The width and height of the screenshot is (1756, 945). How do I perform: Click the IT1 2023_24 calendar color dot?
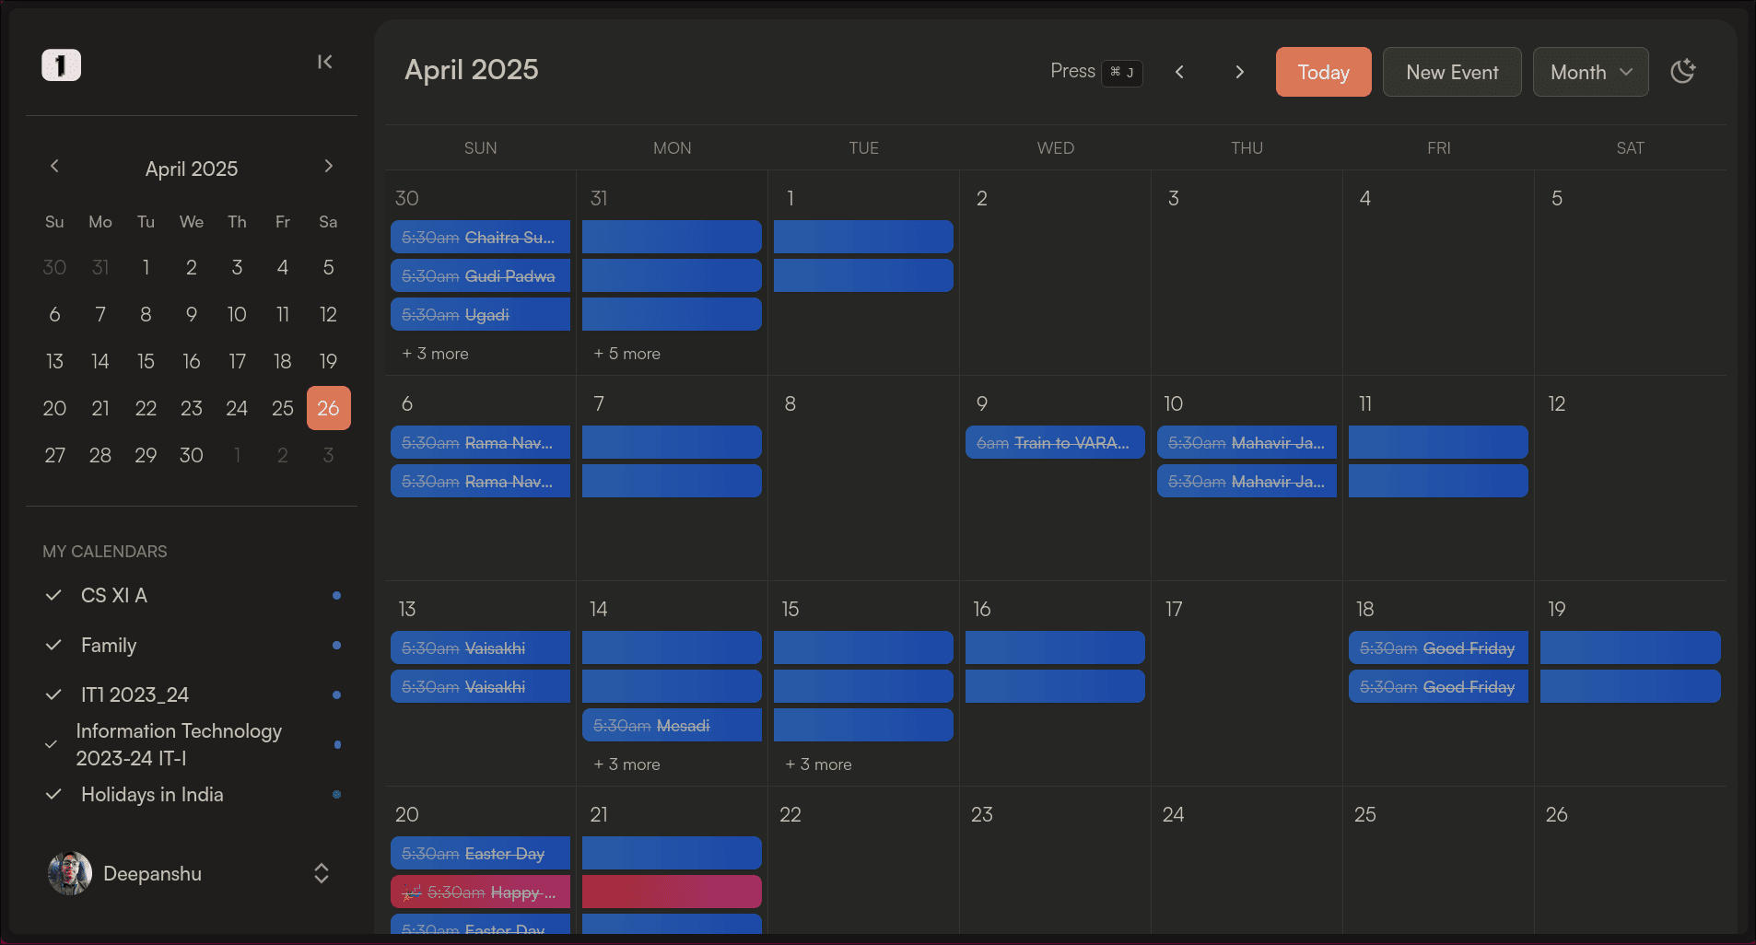click(x=336, y=694)
